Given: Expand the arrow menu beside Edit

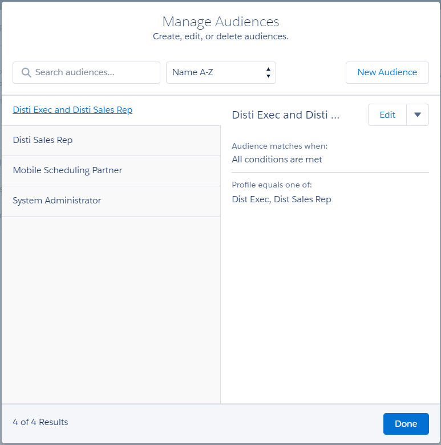Looking at the screenshot, I should [x=417, y=115].
